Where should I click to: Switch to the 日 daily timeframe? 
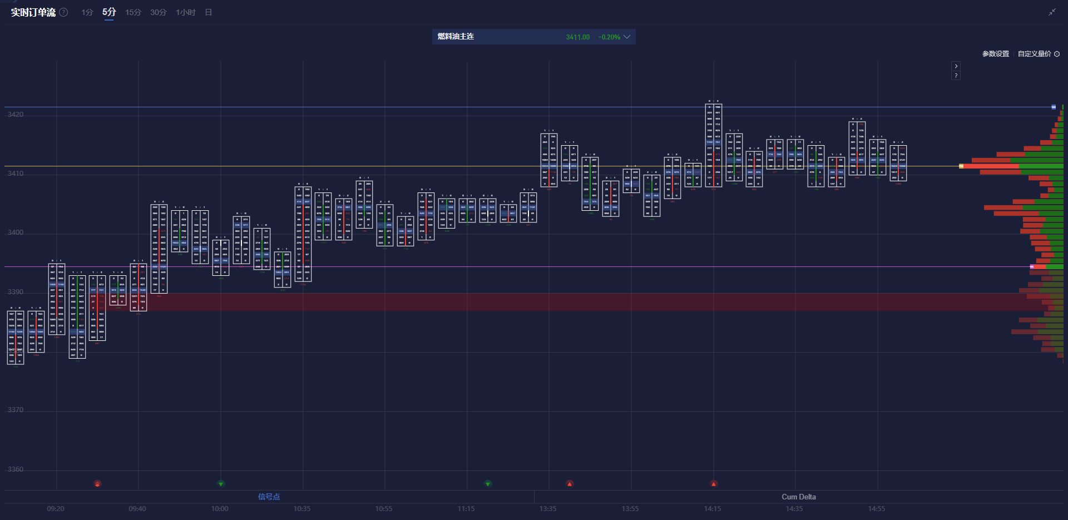(209, 12)
